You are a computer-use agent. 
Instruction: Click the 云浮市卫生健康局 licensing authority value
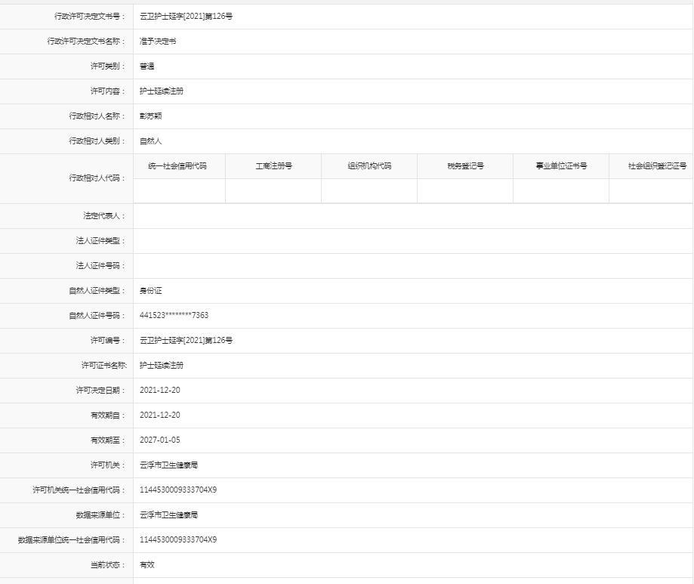[167, 465]
